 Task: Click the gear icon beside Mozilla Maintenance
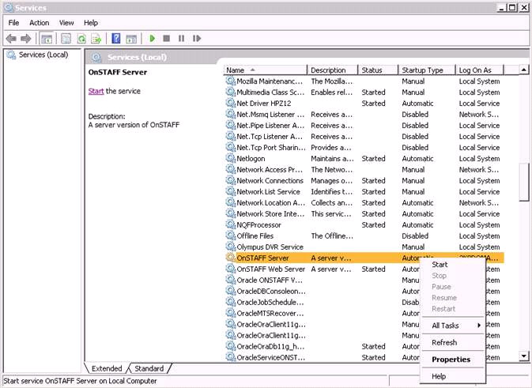point(231,81)
